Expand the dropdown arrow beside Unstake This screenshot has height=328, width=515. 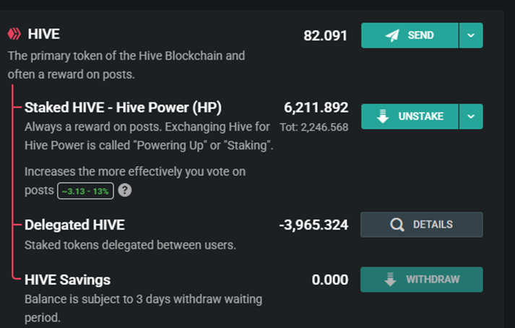[471, 116]
